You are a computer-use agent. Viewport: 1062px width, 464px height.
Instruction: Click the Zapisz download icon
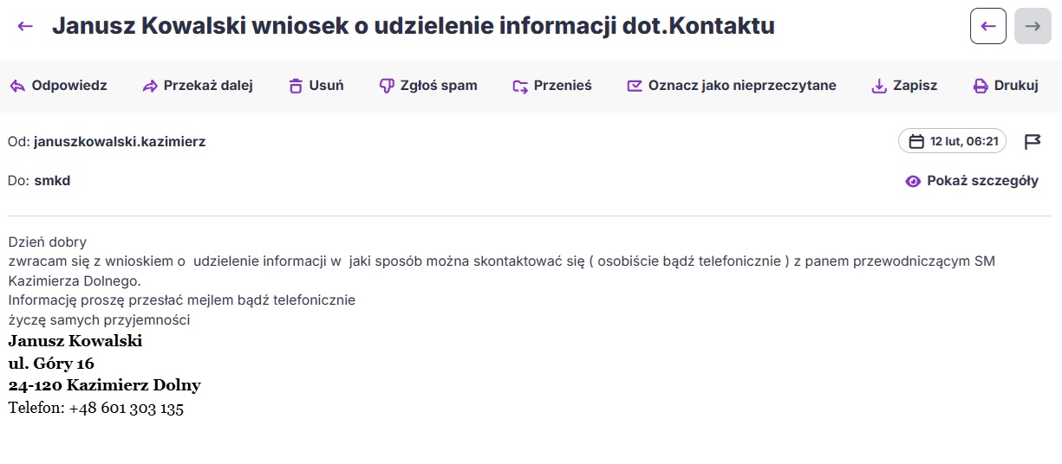pyautogui.click(x=879, y=86)
